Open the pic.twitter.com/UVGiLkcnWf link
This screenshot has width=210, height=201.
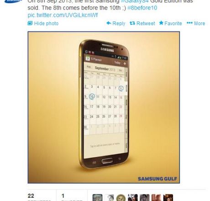[x=63, y=15]
